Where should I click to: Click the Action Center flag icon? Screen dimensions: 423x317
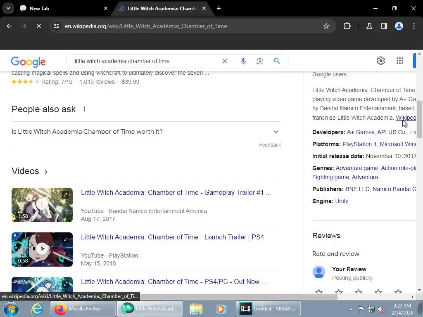click(x=361, y=309)
